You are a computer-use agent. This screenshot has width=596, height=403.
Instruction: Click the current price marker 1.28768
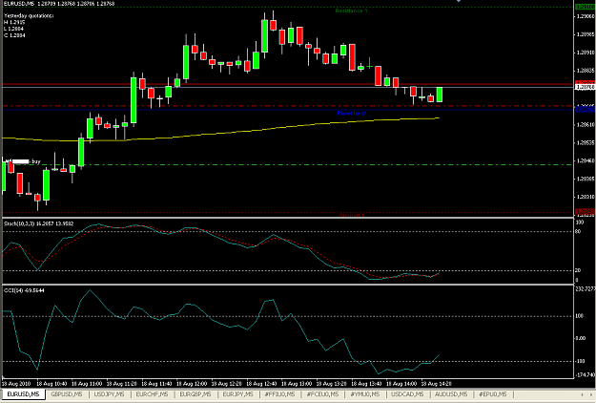pyautogui.click(x=586, y=87)
